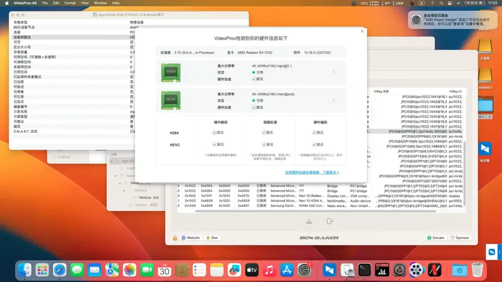Open Trash in the dock
The width and height of the screenshot is (502, 282).
477,270
